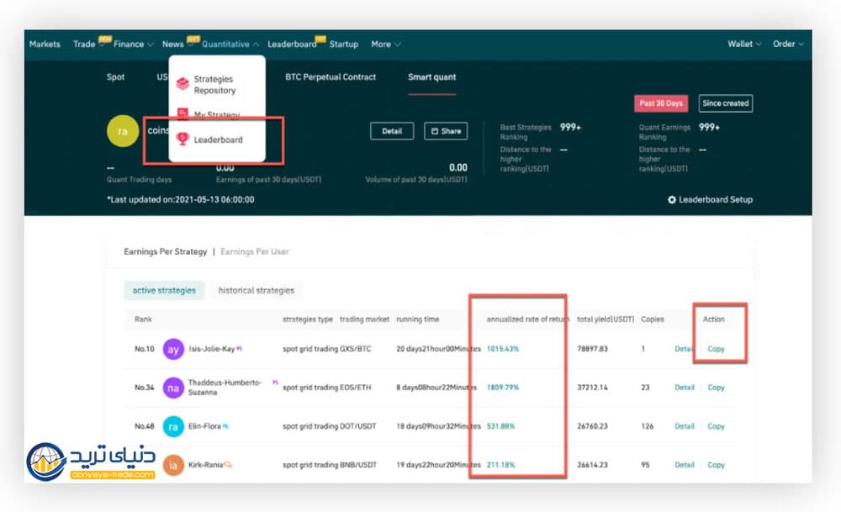Open Detail for the DOT/USDT strategy
The height and width of the screenshot is (512, 841).
685,425
